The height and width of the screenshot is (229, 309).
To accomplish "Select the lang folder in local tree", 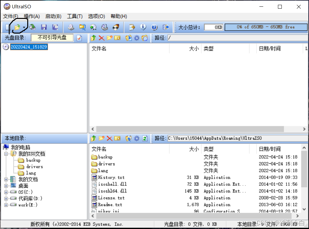I will (31, 173).
